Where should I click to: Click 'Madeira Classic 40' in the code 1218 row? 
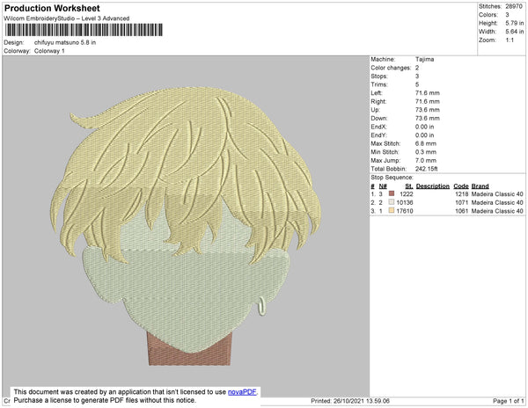(497, 194)
